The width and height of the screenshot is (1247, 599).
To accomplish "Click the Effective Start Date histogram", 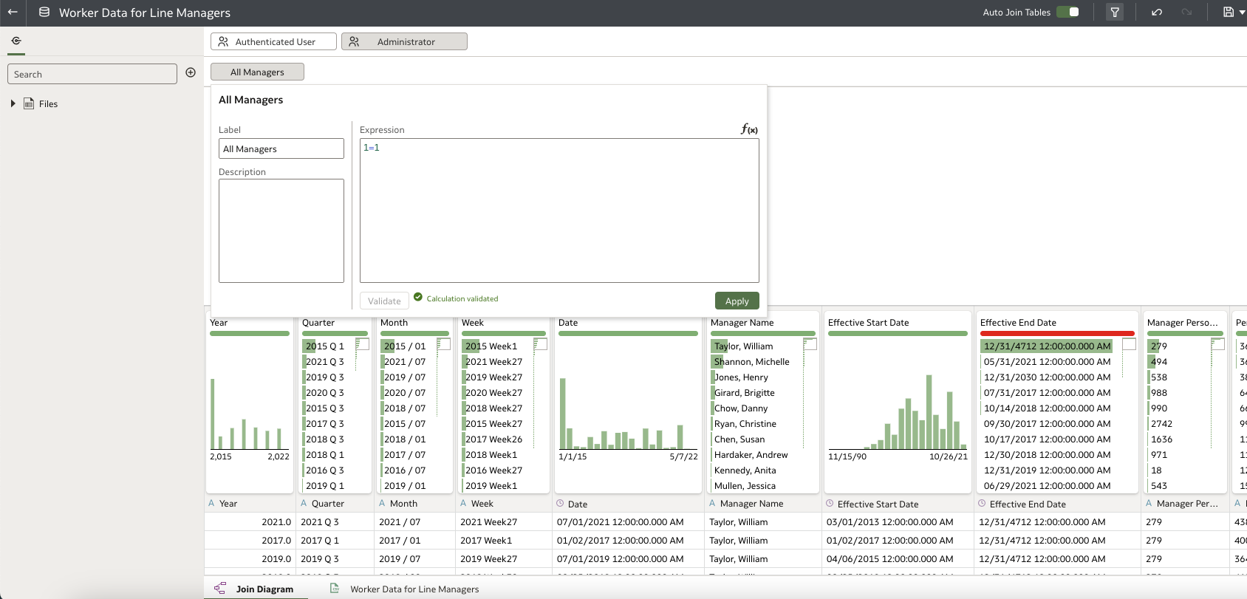I will [x=898, y=411].
